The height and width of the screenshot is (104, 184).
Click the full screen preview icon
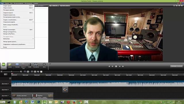tap(179, 6)
